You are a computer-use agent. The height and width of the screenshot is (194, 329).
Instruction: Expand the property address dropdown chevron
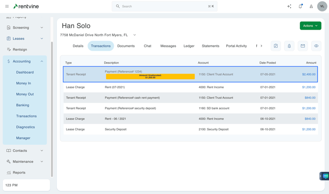point(134,35)
